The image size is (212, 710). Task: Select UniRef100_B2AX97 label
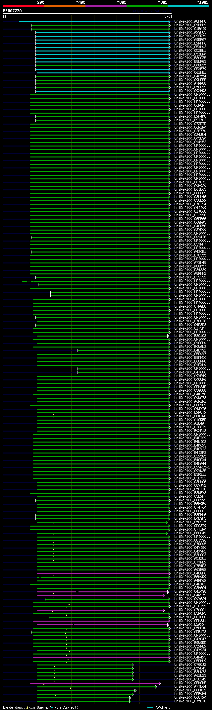[x=190, y=625]
